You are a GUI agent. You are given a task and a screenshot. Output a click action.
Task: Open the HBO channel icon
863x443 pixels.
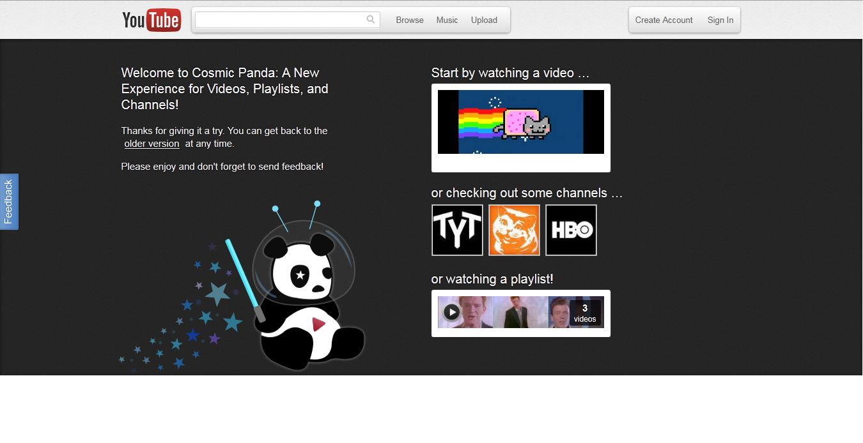[x=571, y=230]
